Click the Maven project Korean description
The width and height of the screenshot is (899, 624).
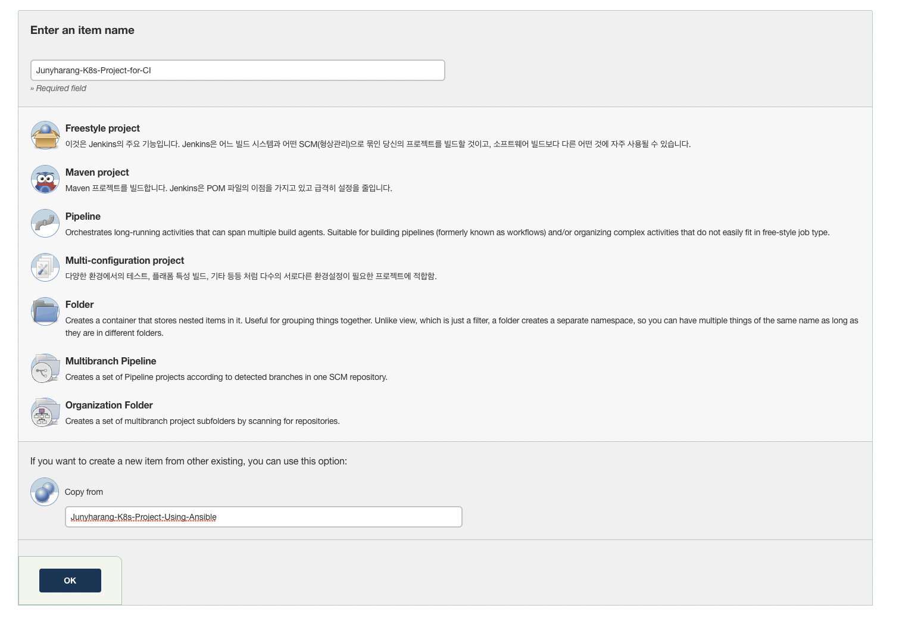(229, 188)
